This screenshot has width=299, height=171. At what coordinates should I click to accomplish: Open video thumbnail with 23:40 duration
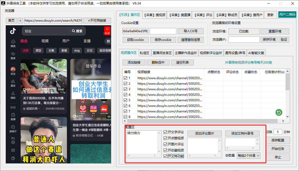44,76
